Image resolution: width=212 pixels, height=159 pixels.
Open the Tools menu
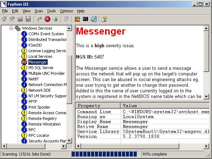click(51, 11)
